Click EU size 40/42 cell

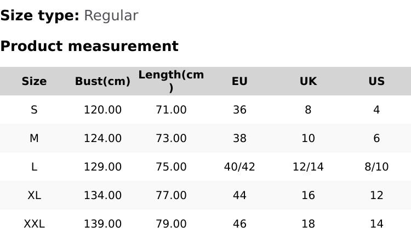pos(239,167)
